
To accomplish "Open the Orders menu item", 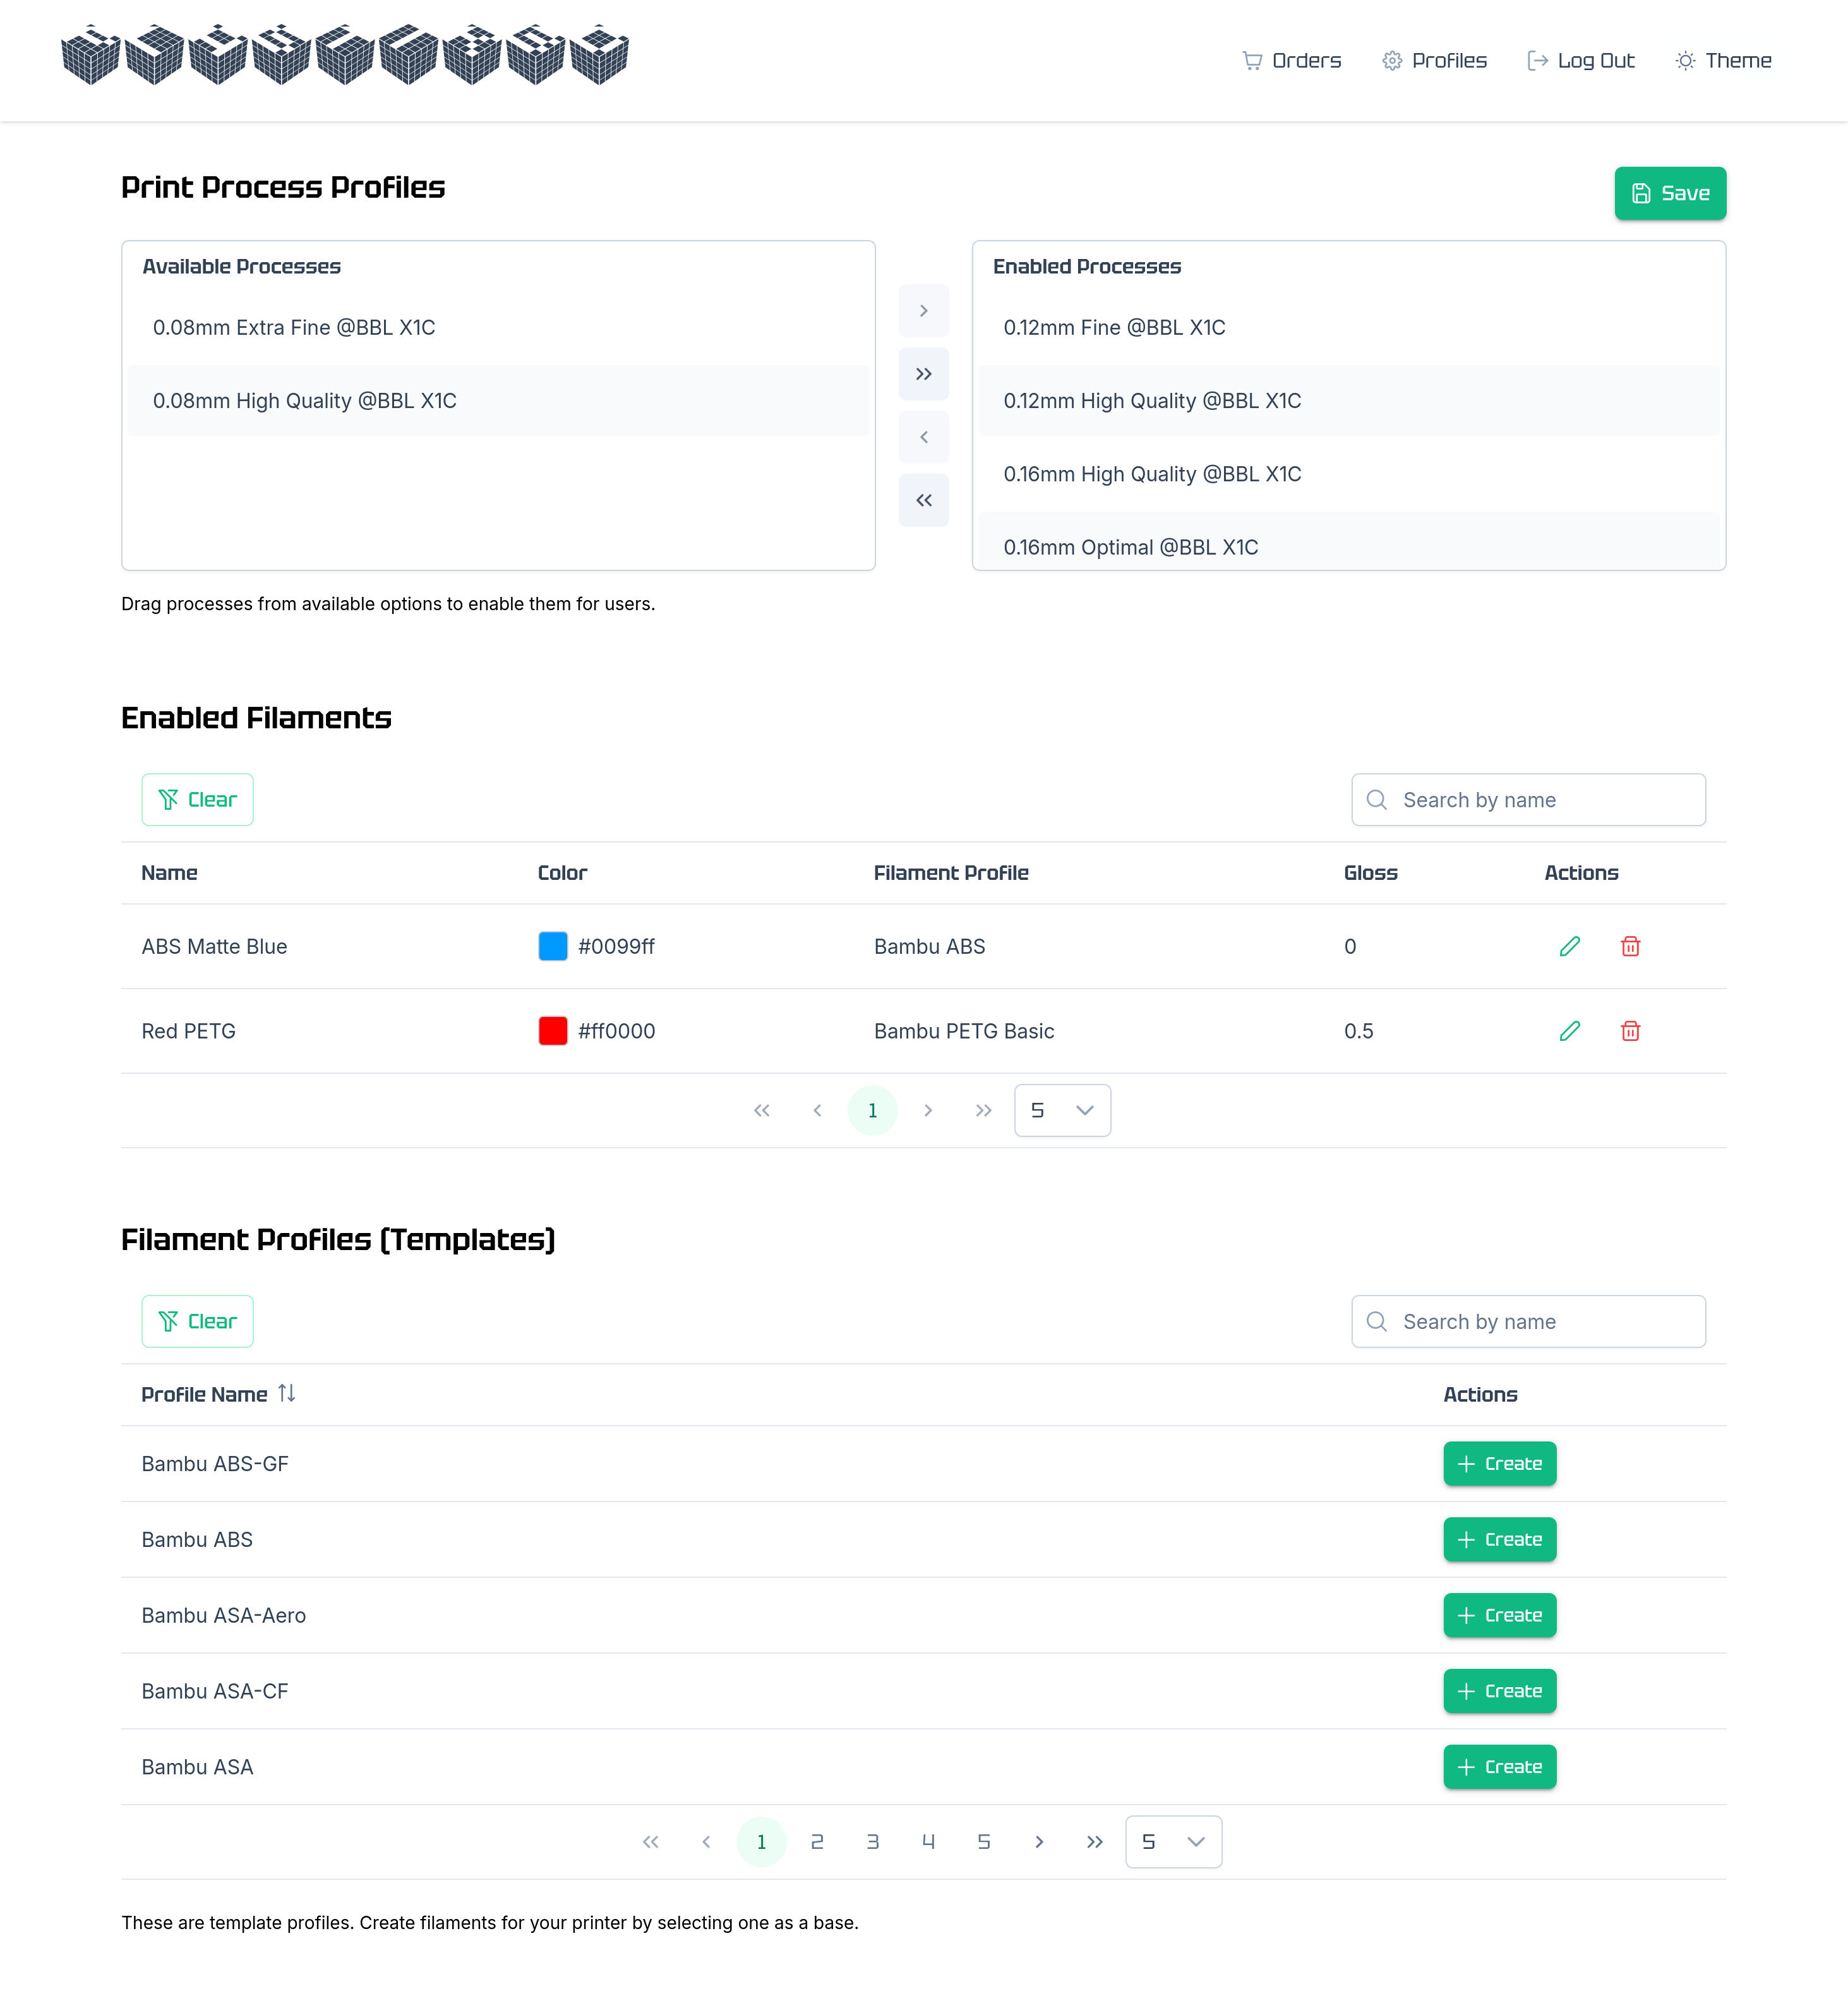I will tap(1291, 61).
